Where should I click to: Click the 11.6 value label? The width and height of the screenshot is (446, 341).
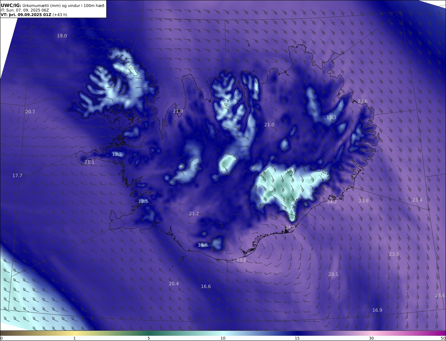(x=203, y=245)
